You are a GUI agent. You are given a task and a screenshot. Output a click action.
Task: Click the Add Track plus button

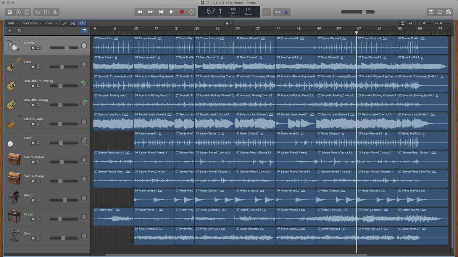[10, 31]
